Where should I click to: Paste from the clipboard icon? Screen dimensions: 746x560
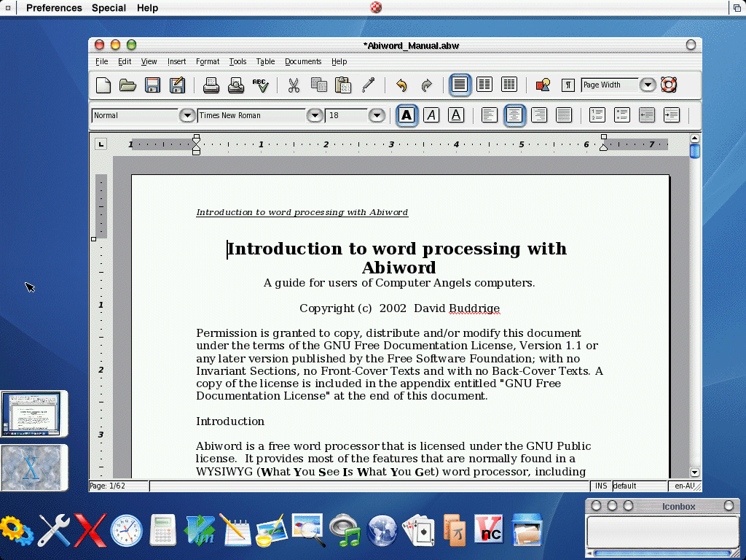pos(343,85)
